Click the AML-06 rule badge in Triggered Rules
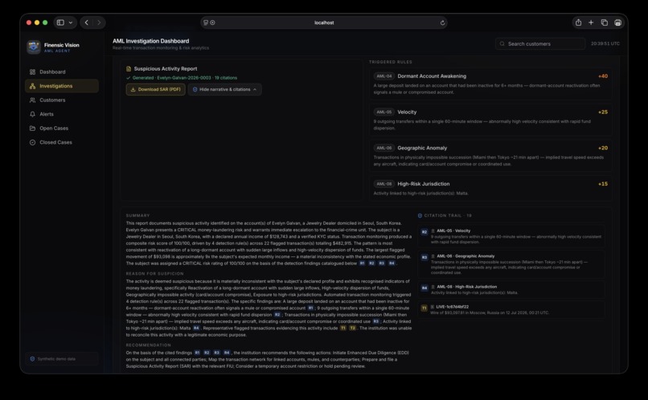The height and width of the screenshot is (400, 648). point(384,148)
